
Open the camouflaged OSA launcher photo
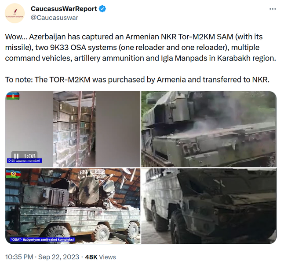(73, 206)
